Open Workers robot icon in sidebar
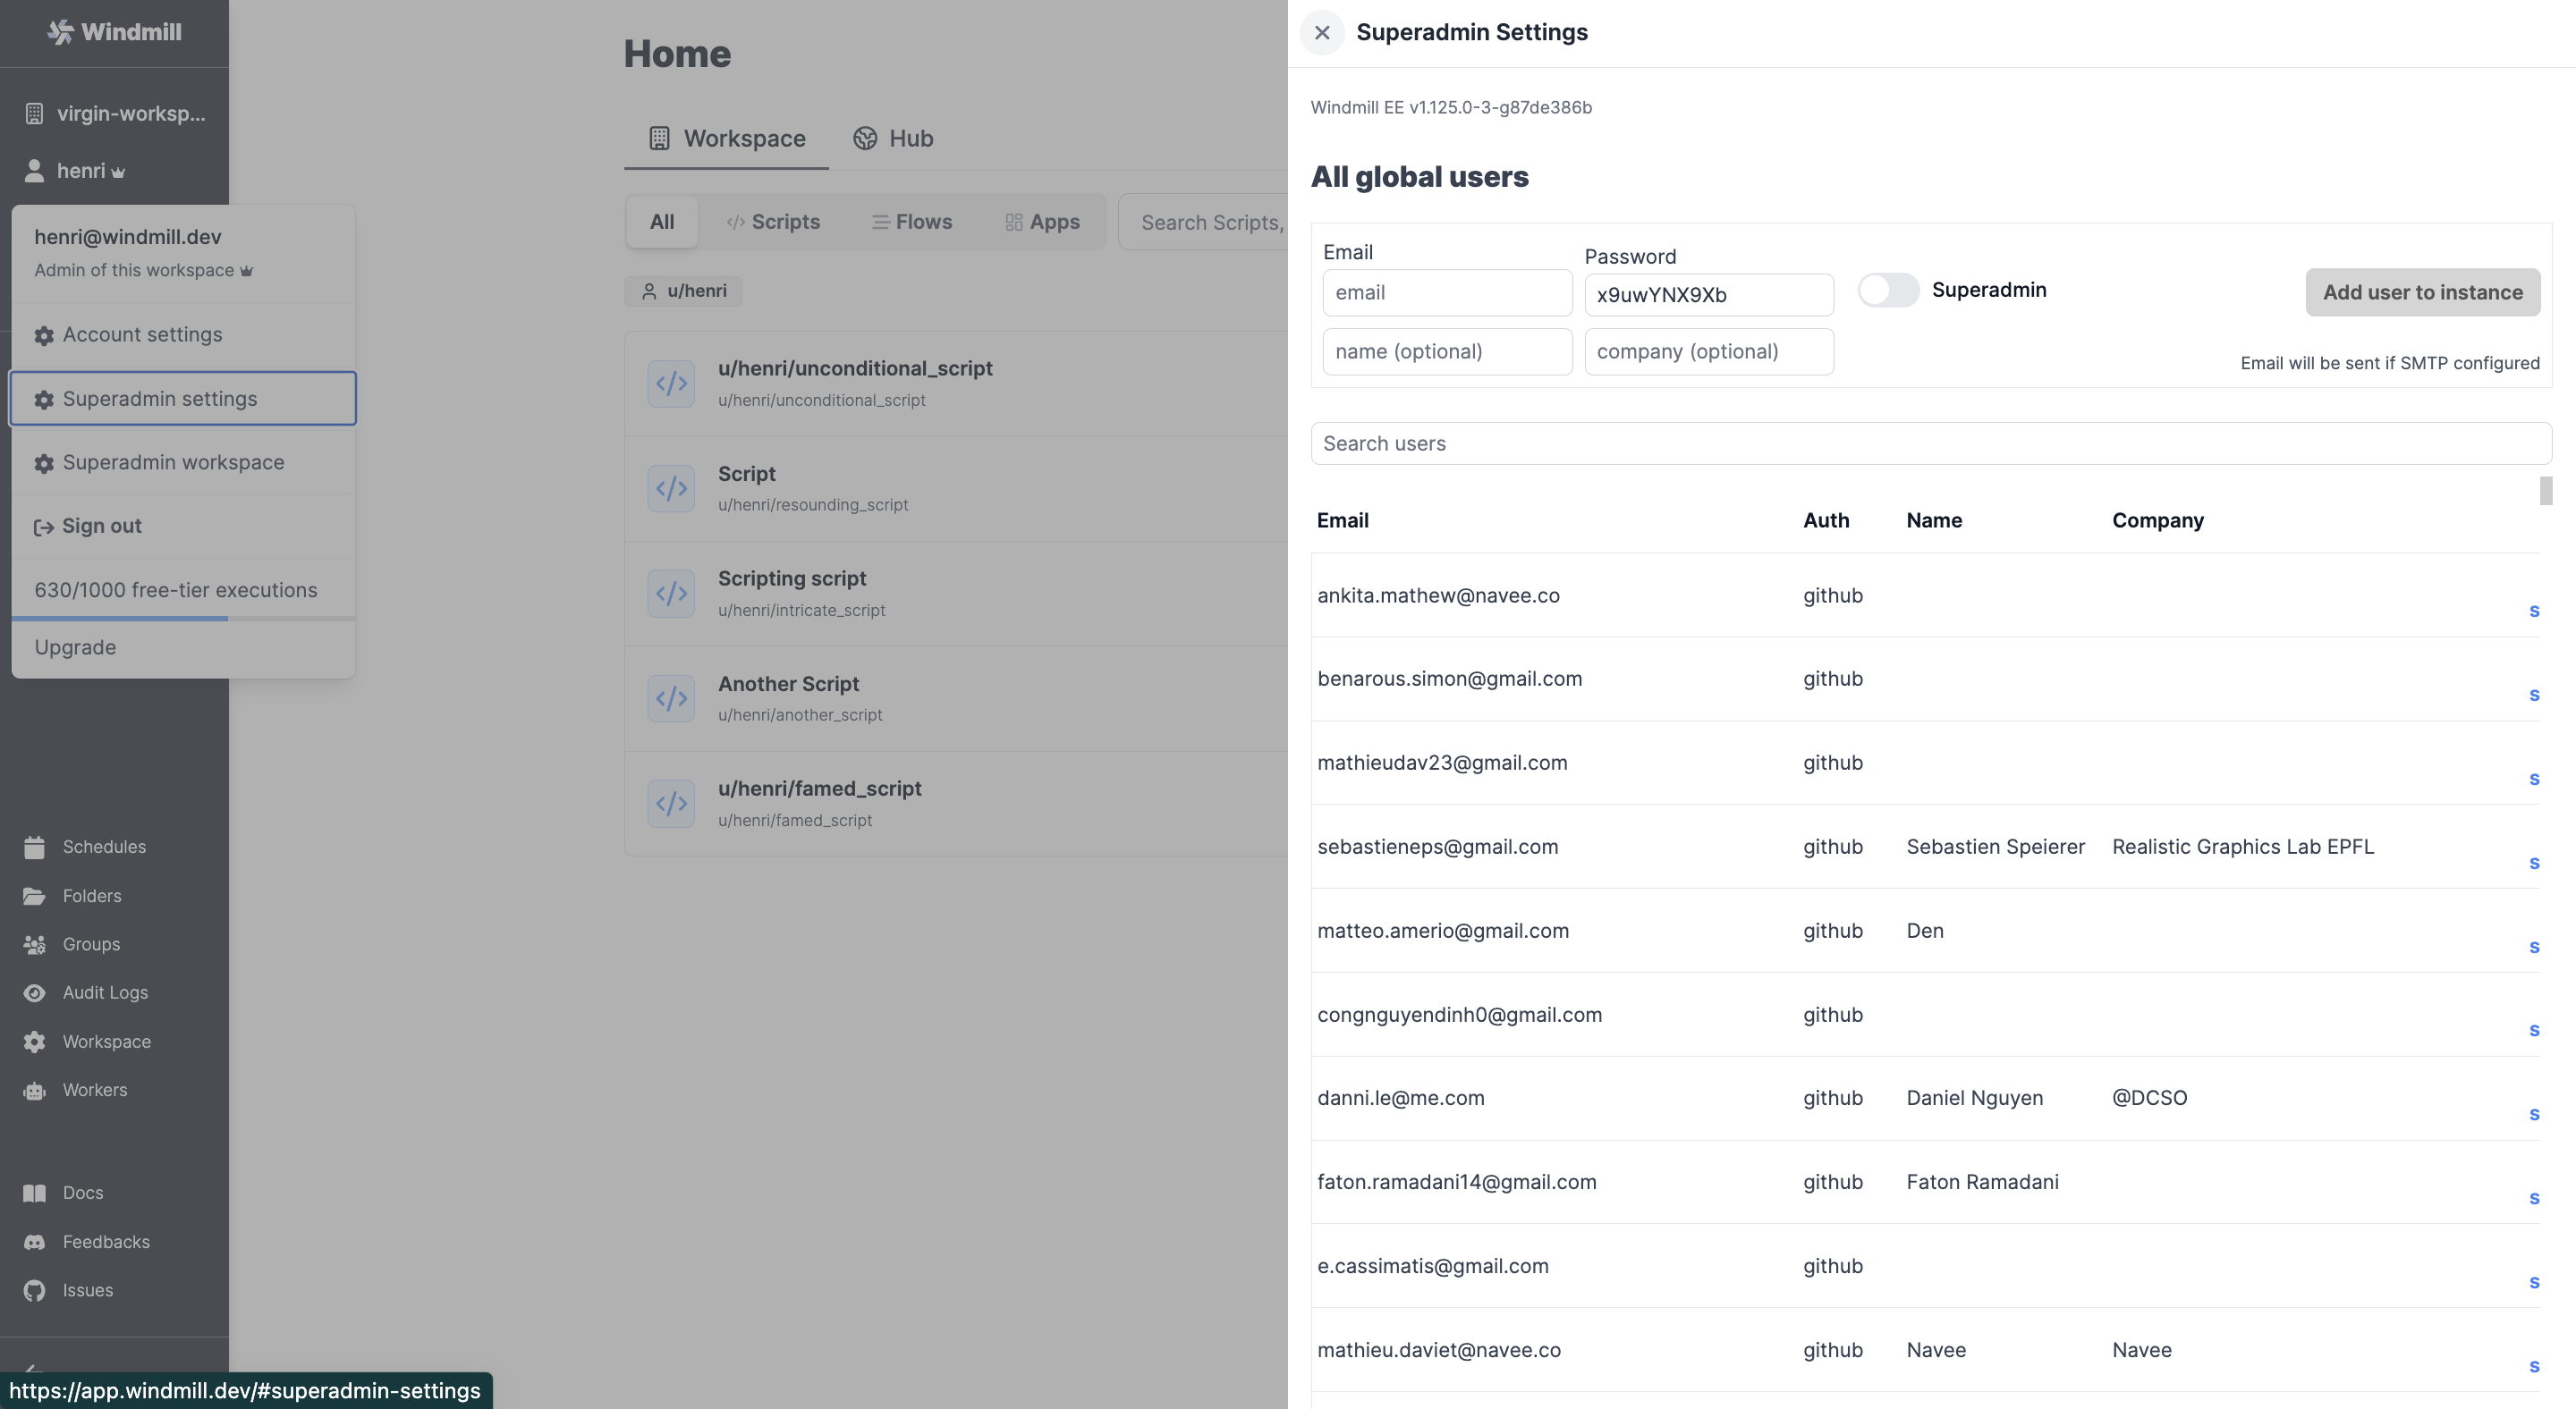2576x1409 pixels. tap(35, 1090)
